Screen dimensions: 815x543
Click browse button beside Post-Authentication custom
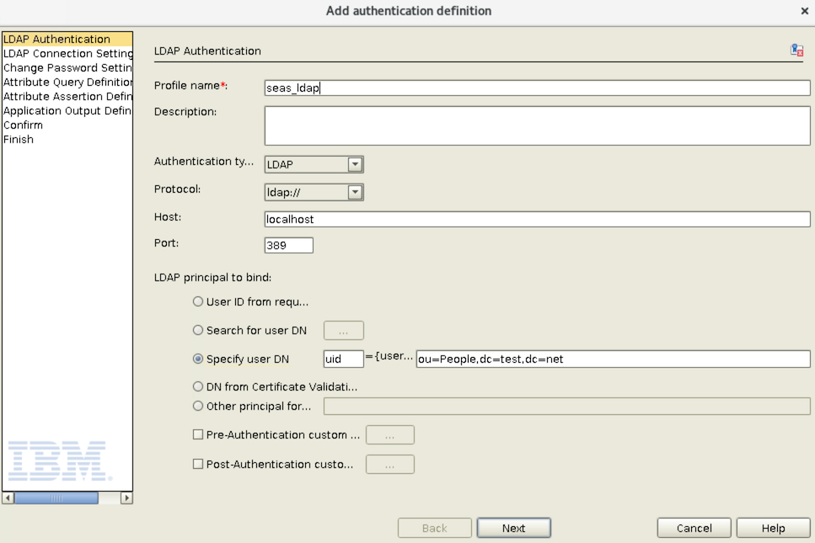click(x=390, y=465)
